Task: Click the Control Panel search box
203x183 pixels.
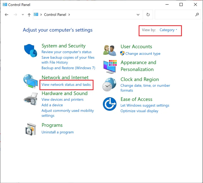Action: (x=178, y=14)
